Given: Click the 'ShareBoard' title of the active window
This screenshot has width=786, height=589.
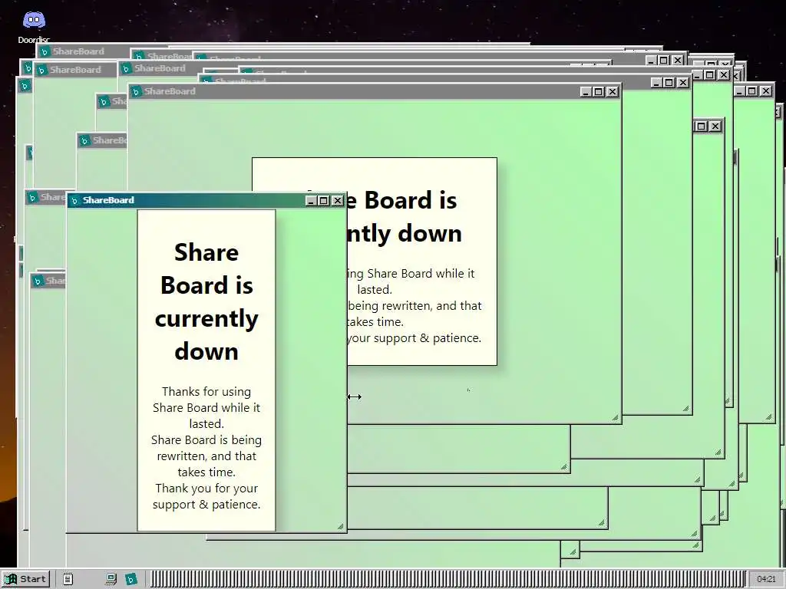Looking at the screenshot, I should point(108,200).
